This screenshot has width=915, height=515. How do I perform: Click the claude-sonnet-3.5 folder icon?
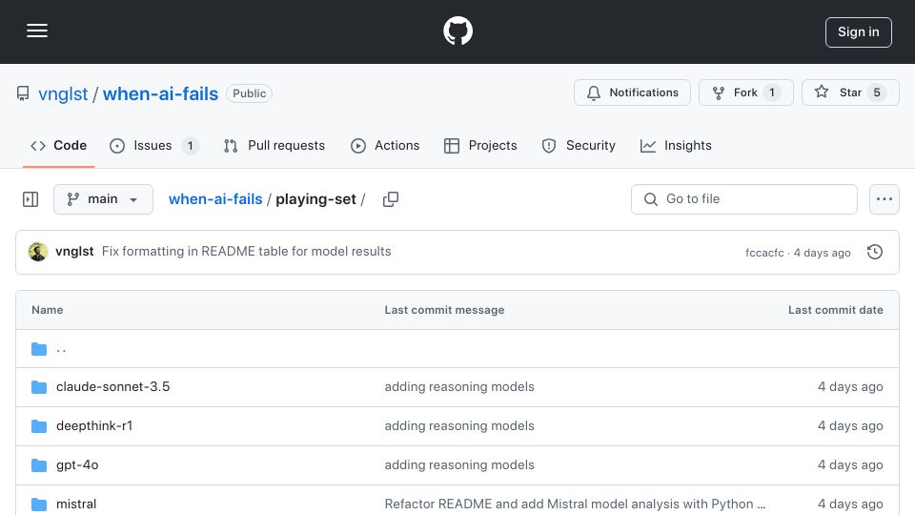(39, 387)
